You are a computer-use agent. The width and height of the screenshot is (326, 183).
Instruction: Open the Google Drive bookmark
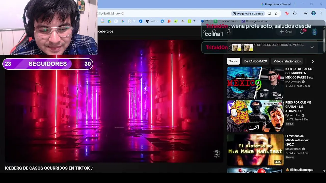pyautogui.click(x=109, y=21)
